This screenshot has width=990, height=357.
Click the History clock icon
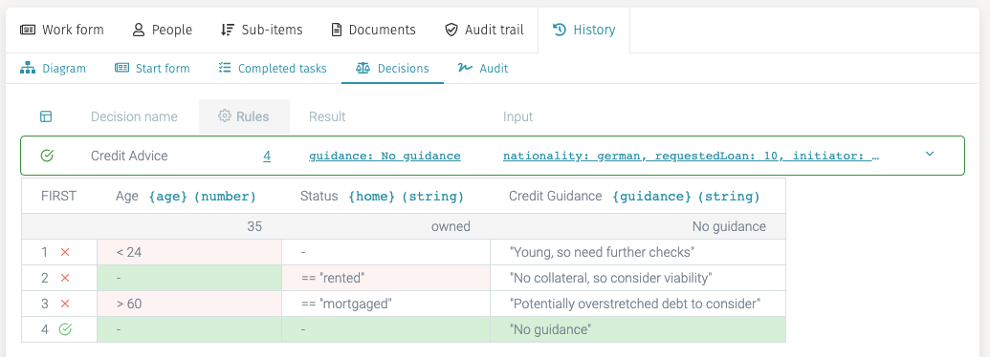click(x=560, y=30)
